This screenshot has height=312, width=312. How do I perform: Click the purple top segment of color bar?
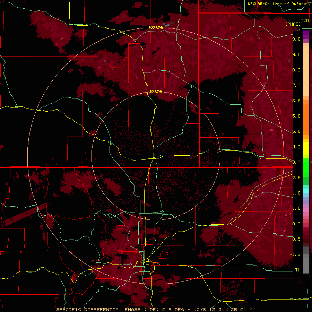tap(306, 35)
